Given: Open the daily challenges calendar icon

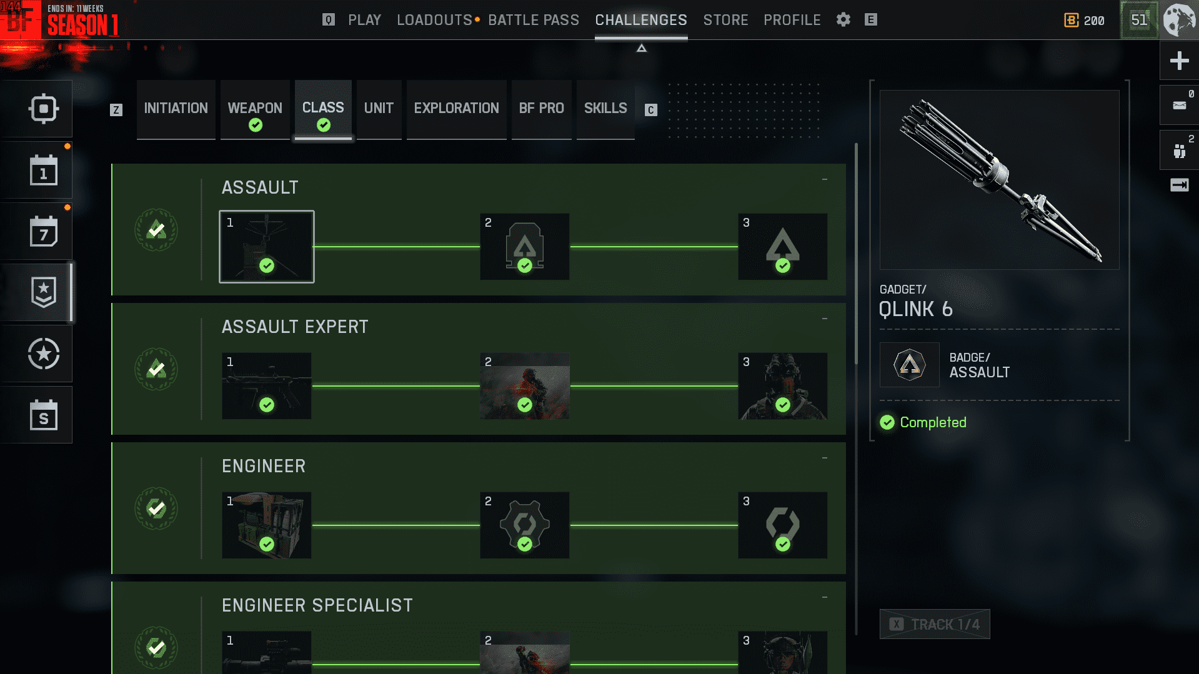Looking at the screenshot, I should 43,171.
